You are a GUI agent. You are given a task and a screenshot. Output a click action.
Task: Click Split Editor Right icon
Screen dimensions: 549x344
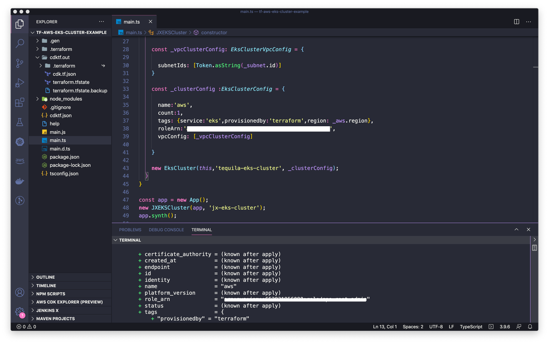[x=517, y=21]
